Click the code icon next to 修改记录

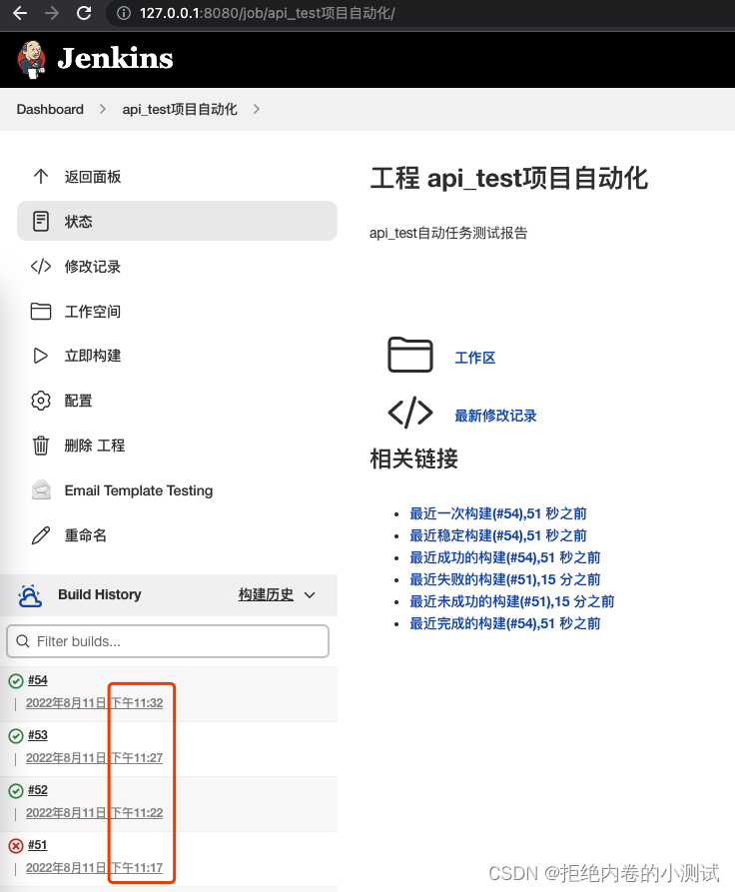(x=40, y=267)
